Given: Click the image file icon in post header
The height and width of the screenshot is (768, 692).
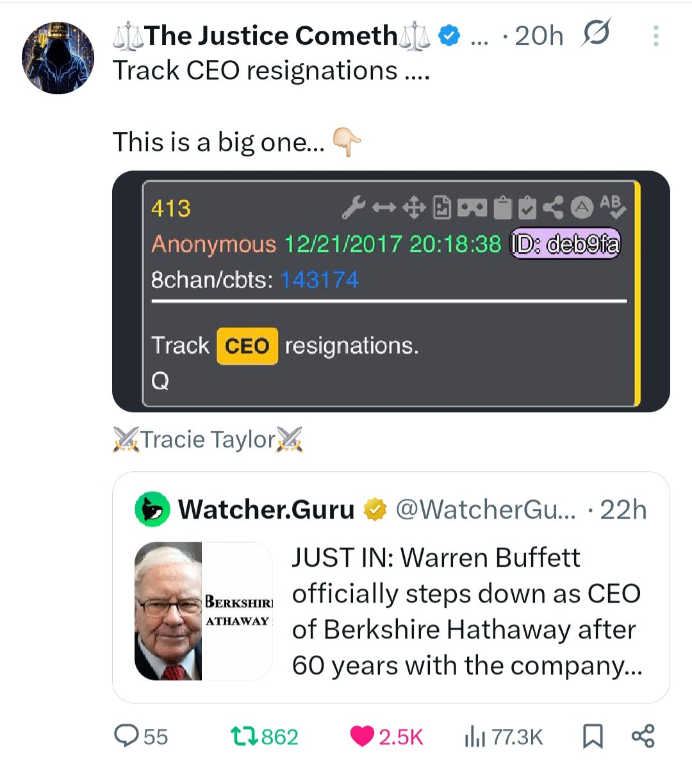Looking at the screenshot, I should (442, 207).
